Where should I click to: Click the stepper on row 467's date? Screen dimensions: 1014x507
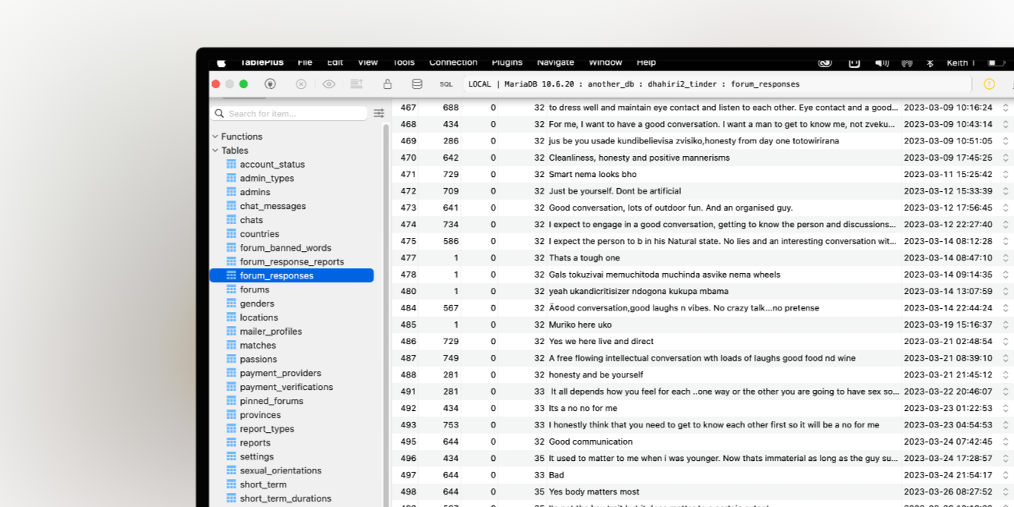pyautogui.click(x=1005, y=108)
